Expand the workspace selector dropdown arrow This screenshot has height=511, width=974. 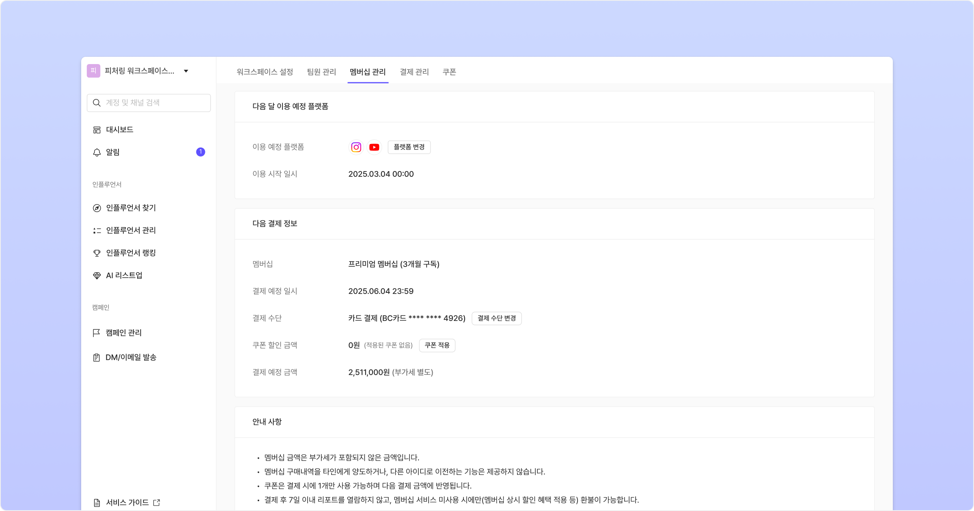point(186,71)
